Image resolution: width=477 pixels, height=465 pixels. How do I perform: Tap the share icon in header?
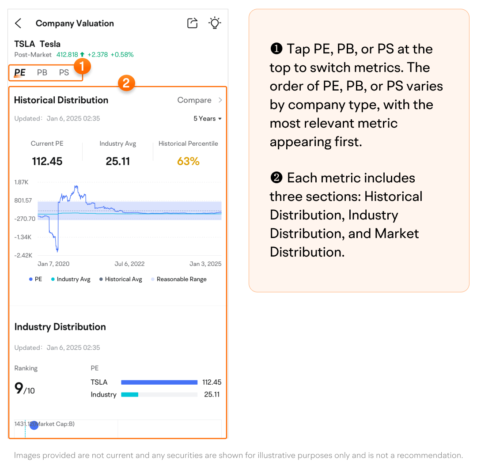click(x=193, y=23)
